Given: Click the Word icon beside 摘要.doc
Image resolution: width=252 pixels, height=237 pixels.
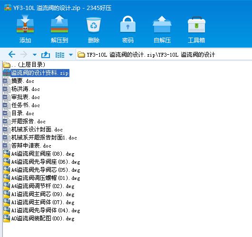Looking at the screenshot, I should (x=7, y=81).
